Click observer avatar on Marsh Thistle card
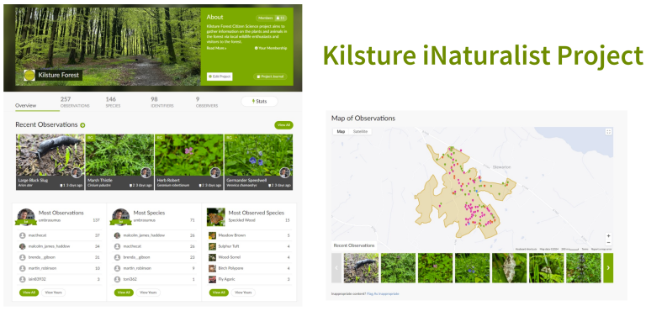The width and height of the screenshot is (646, 311). 146,172
